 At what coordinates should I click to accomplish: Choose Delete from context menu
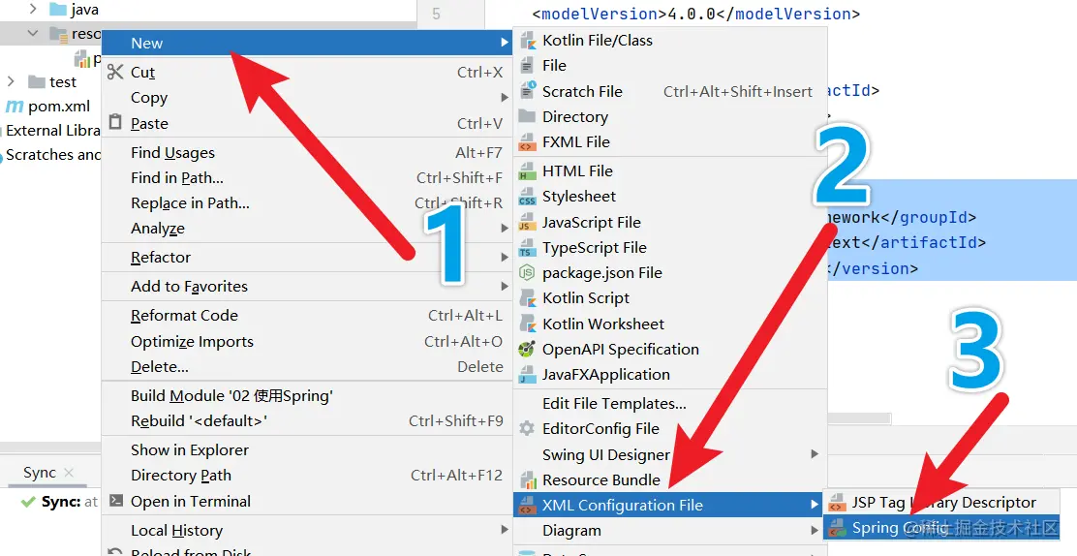(306, 367)
